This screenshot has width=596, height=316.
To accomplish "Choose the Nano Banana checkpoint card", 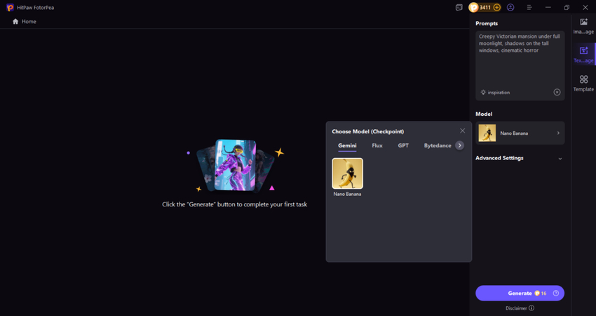I will click(347, 178).
